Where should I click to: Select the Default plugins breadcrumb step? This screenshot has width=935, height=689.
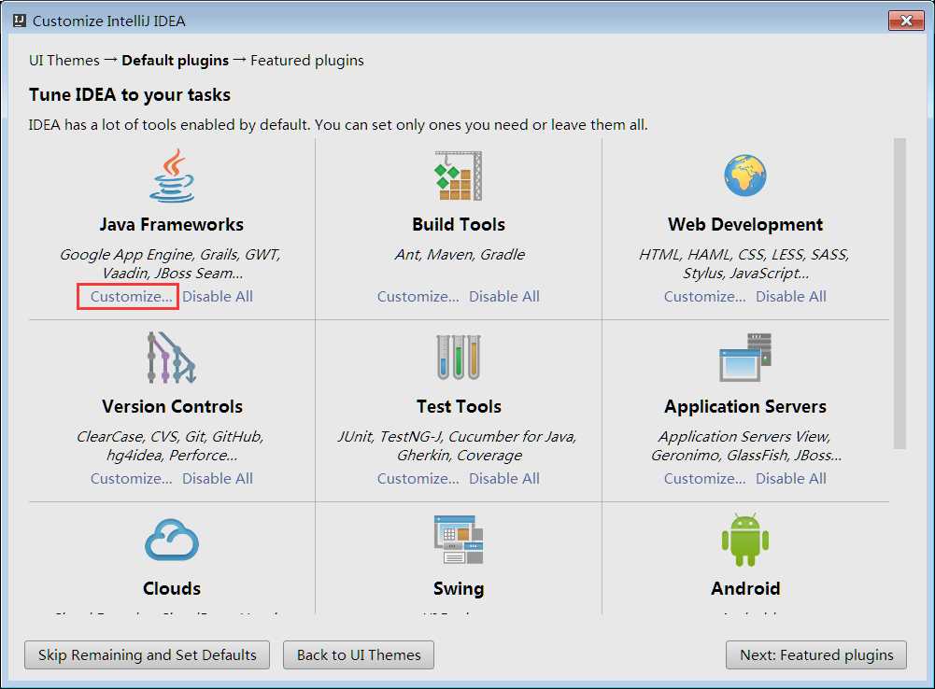[x=176, y=60]
